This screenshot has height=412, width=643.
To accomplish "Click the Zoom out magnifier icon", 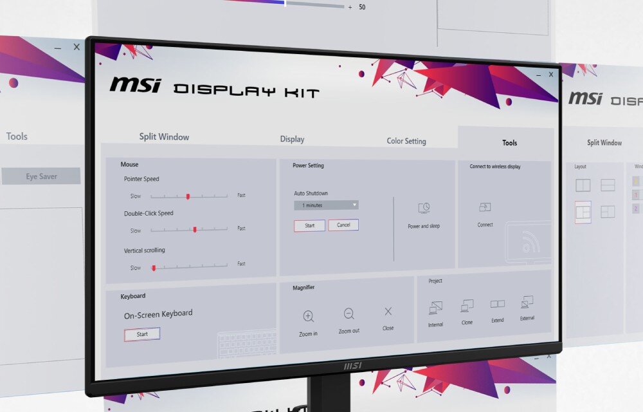I will pyautogui.click(x=349, y=315).
